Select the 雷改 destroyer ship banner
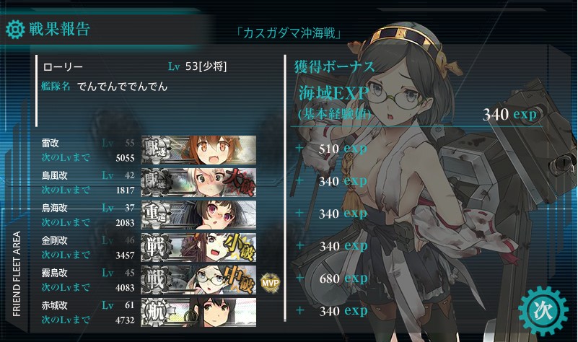 point(198,149)
